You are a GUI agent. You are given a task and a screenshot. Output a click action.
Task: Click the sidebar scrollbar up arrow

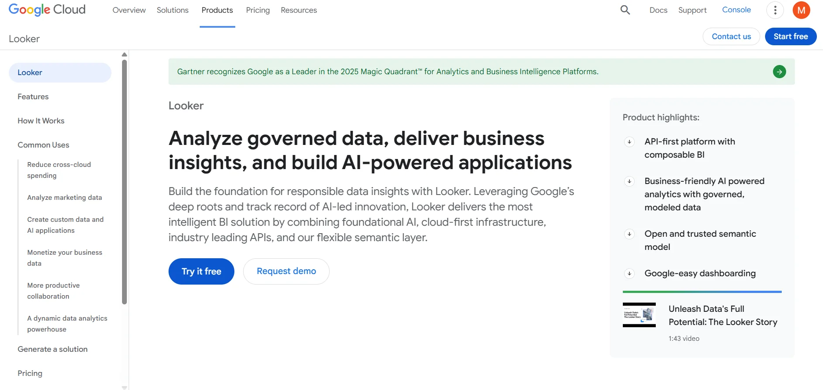(x=124, y=54)
